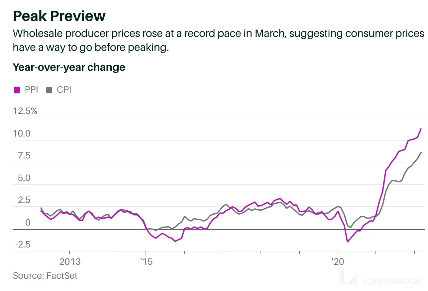This screenshot has width=428, height=291.
Task: Click the 2013 x-axis label
Action: (70, 262)
